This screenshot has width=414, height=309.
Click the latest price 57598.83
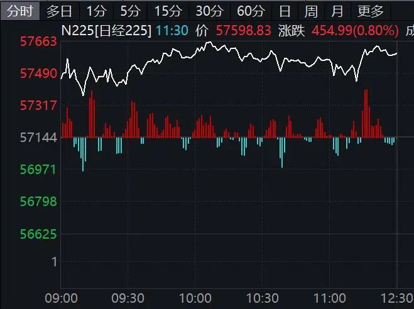click(242, 31)
